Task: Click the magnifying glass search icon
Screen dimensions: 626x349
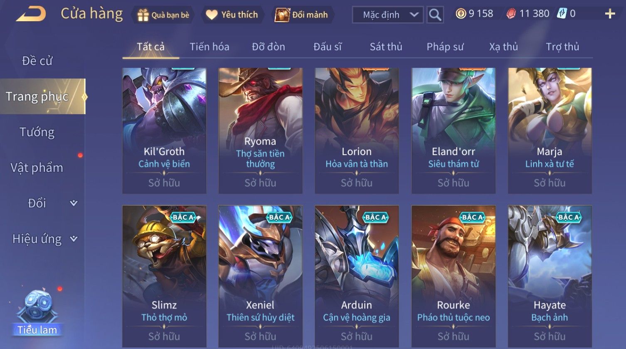Action: tap(435, 15)
